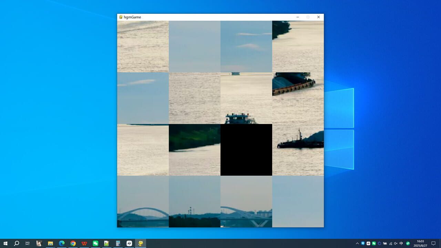441x248 pixels.
Task: Click the tile showing the dark tugboat silhouette
Action: (298, 150)
